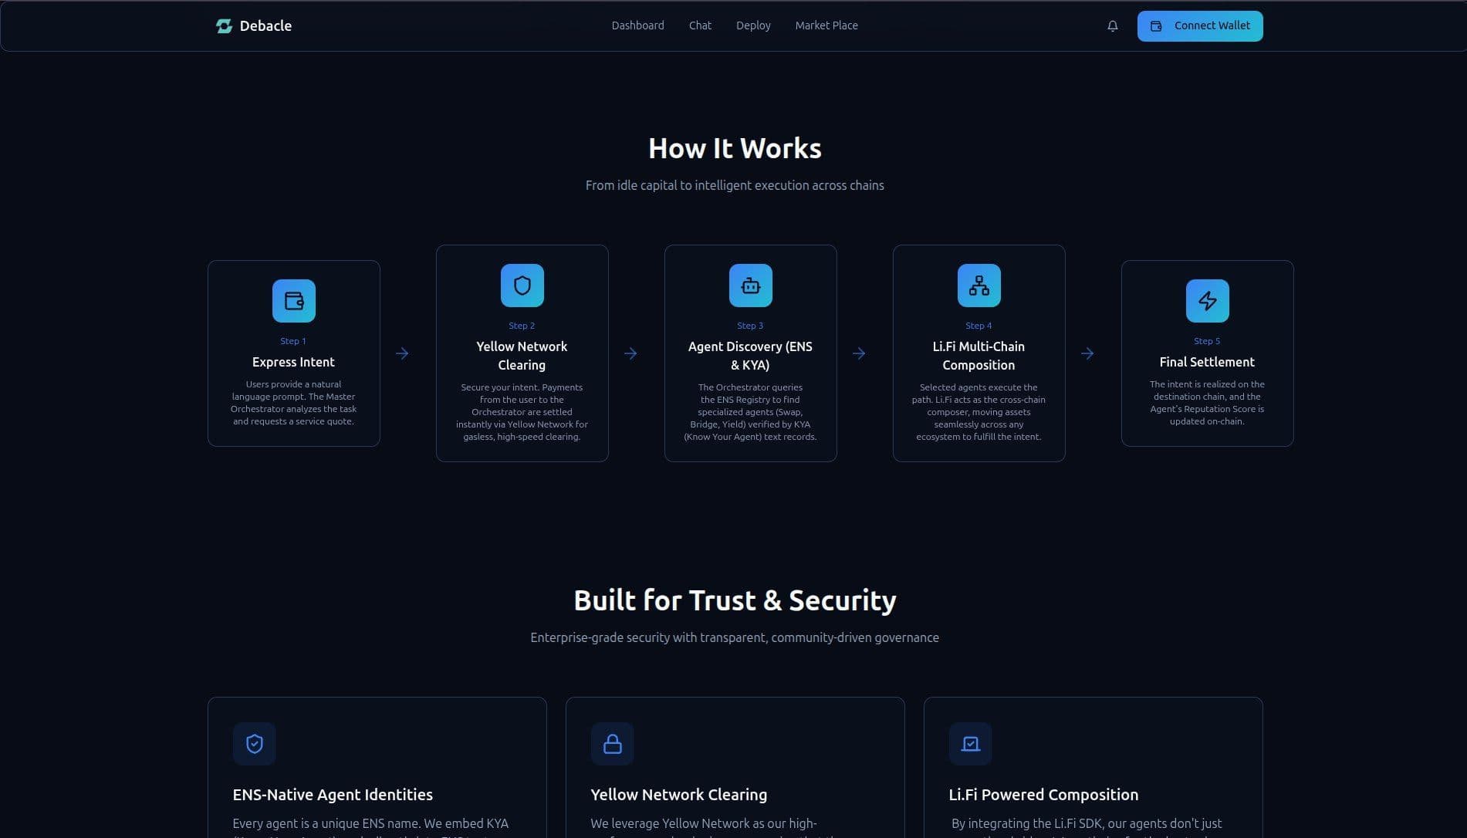Click the network diagram icon in Step 4
Screen dimensions: 1467x838
(x=979, y=286)
